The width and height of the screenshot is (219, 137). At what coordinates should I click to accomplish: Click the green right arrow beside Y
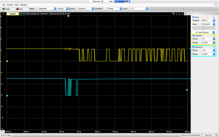(x=192, y=14)
